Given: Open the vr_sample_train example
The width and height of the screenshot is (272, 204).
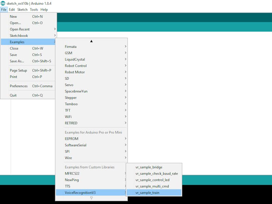Looking at the screenshot, I should (154, 193).
